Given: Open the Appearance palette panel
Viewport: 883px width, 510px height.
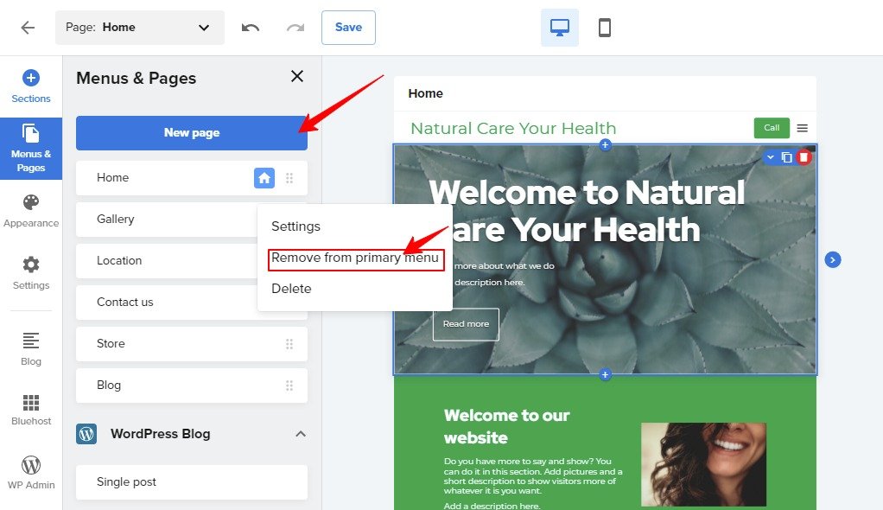Looking at the screenshot, I should click(x=31, y=210).
